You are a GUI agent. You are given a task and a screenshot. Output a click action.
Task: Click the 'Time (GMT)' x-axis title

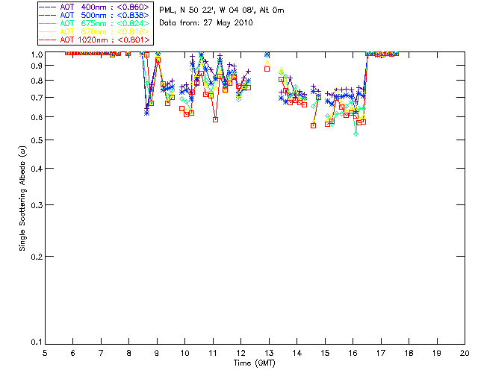(x=255, y=363)
